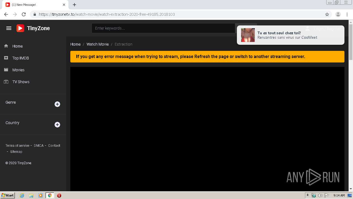353x199 pixels.
Task: Expand the Country list
Action: (57, 125)
